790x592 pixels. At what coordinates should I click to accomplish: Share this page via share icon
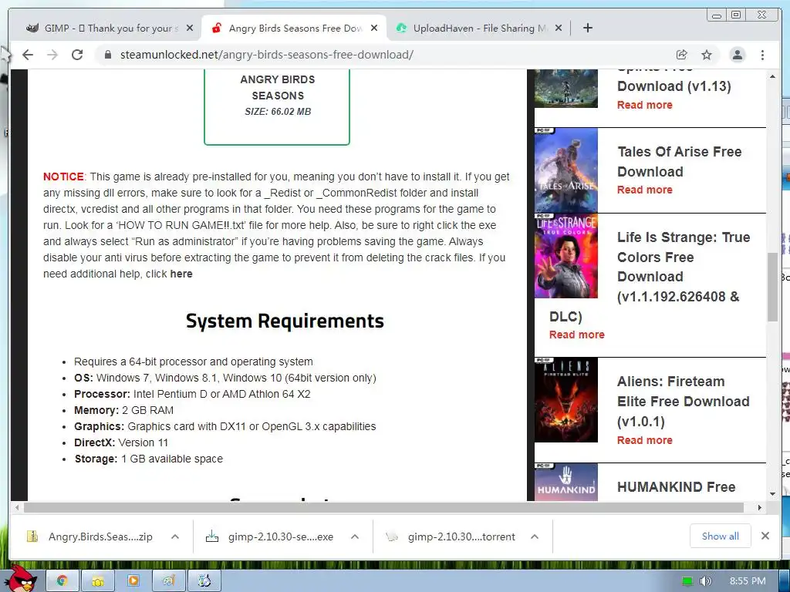click(x=682, y=55)
